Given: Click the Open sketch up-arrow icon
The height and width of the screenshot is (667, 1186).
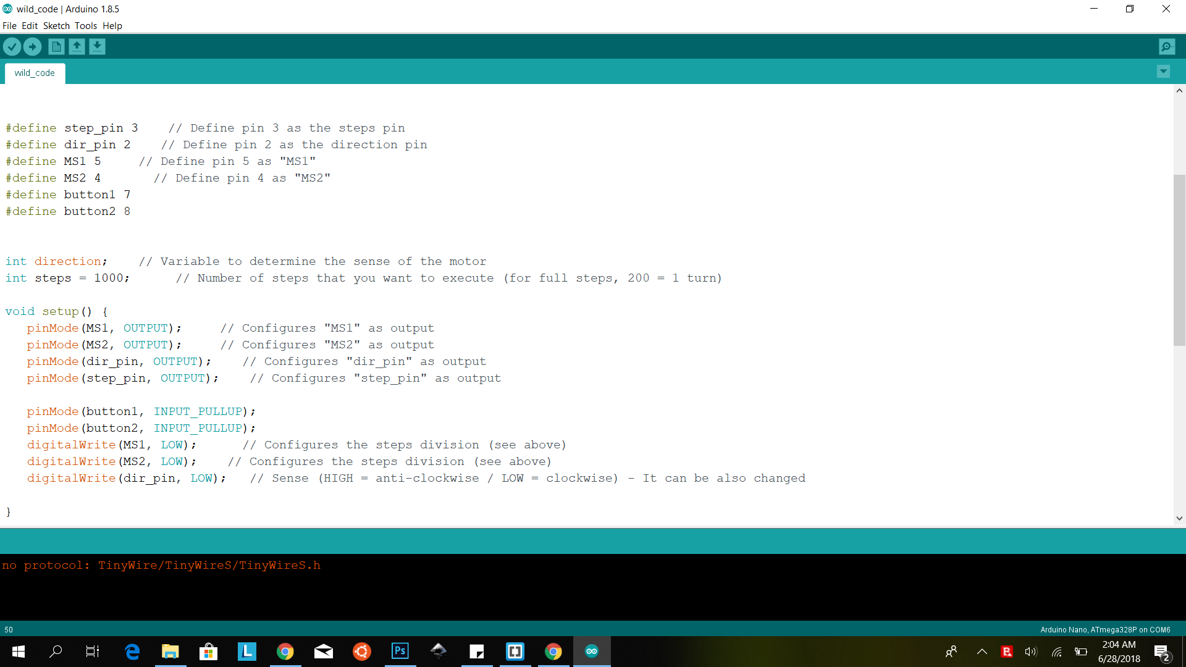Looking at the screenshot, I should click(x=77, y=46).
